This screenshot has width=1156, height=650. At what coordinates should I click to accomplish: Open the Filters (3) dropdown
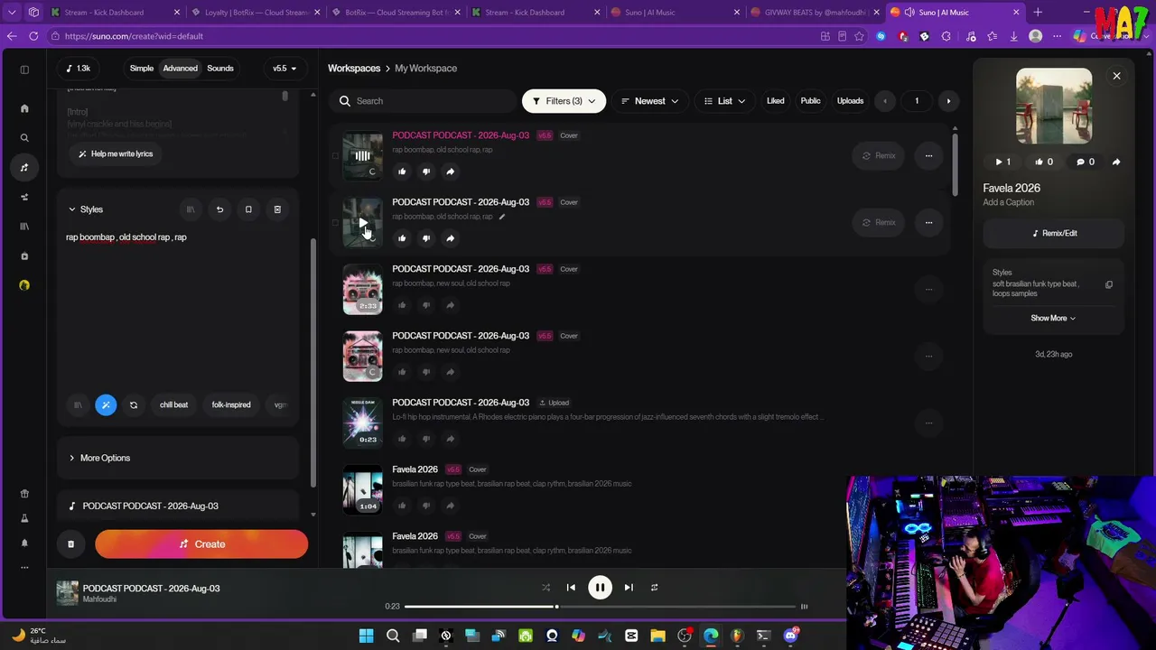[x=564, y=101]
